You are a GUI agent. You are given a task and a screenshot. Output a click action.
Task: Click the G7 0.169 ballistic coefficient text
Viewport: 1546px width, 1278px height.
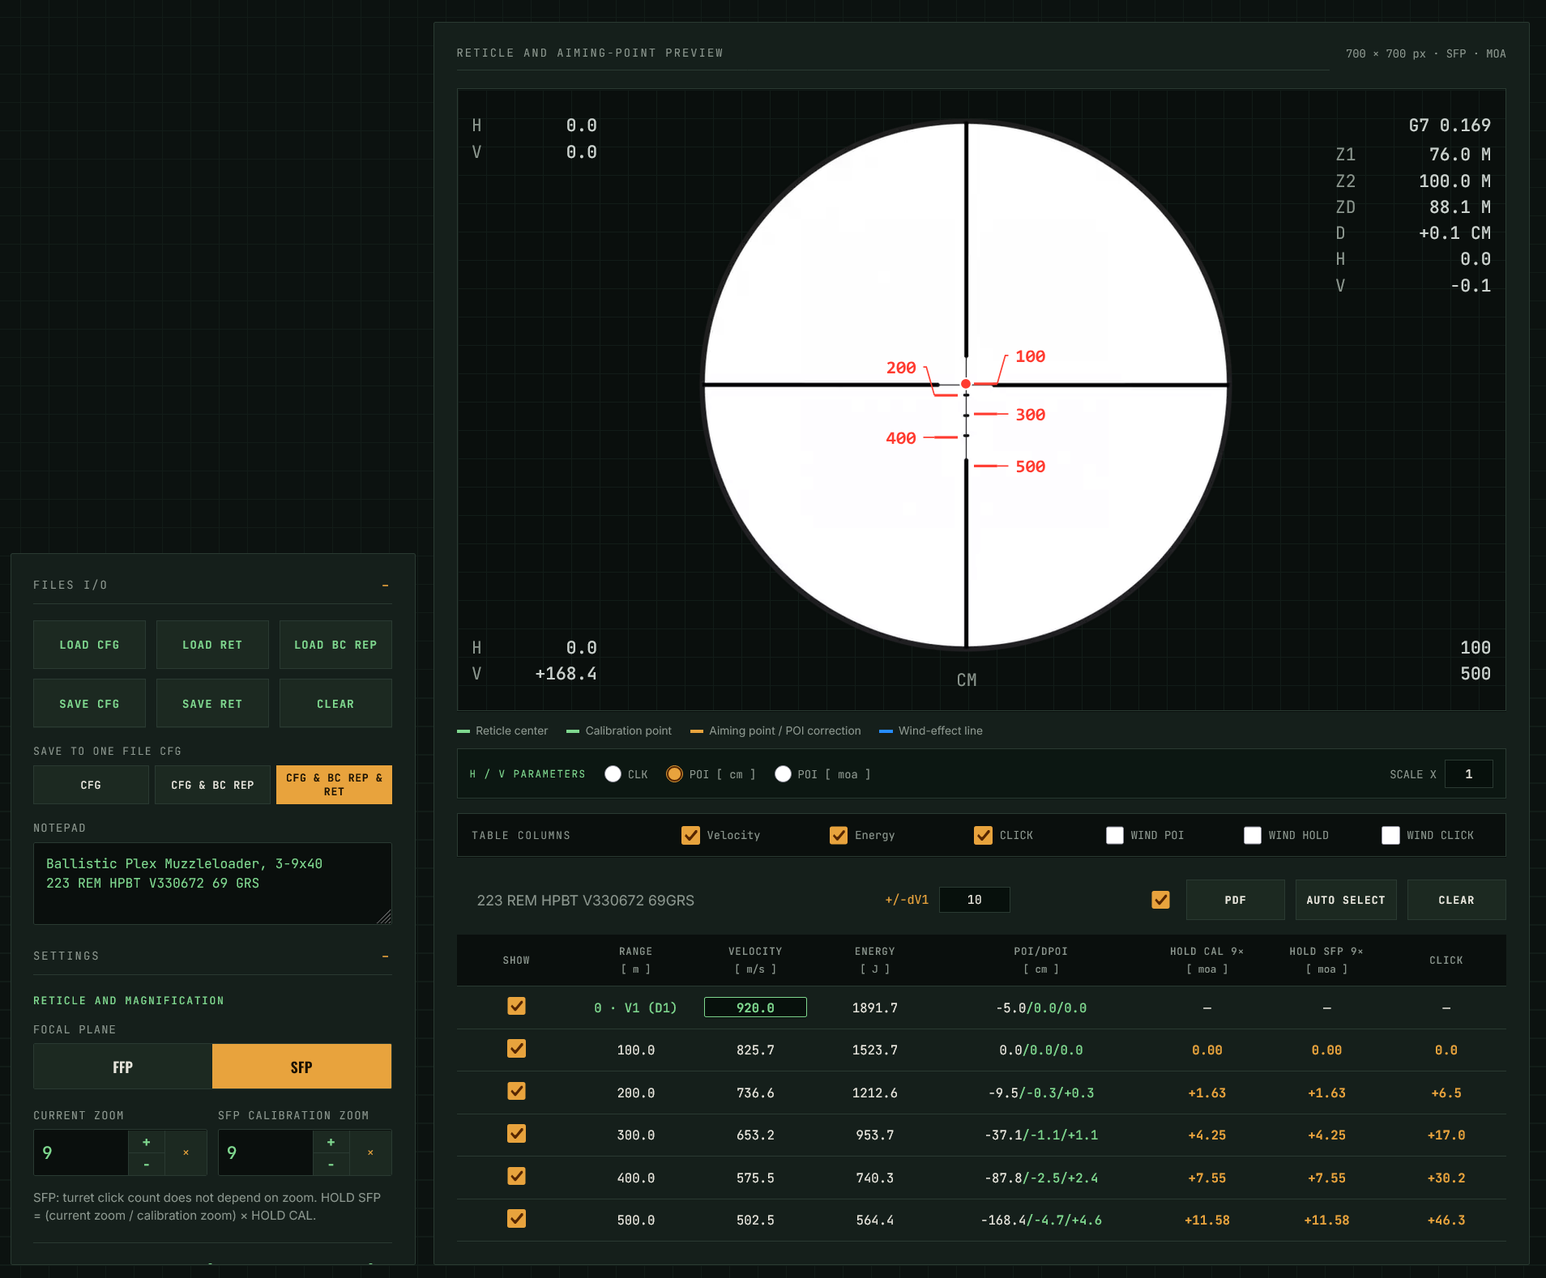(x=1450, y=126)
